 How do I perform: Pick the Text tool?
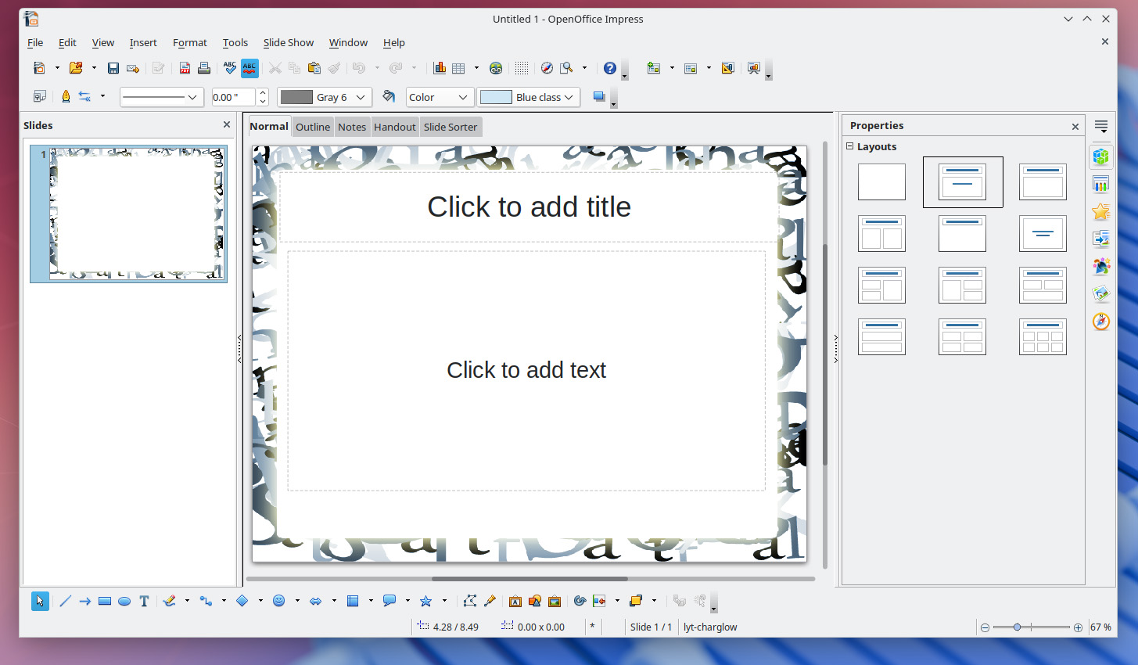[x=144, y=601]
